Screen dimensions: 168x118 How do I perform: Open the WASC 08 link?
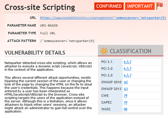[x=126, y=109]
